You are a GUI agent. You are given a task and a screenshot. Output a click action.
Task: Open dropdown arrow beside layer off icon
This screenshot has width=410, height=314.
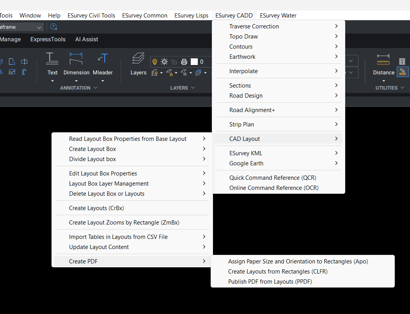pyautogui.click(x=162, y=73)
